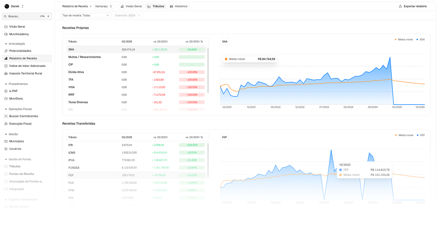
Task: Click Exportar relatório button
Action: 413,6
